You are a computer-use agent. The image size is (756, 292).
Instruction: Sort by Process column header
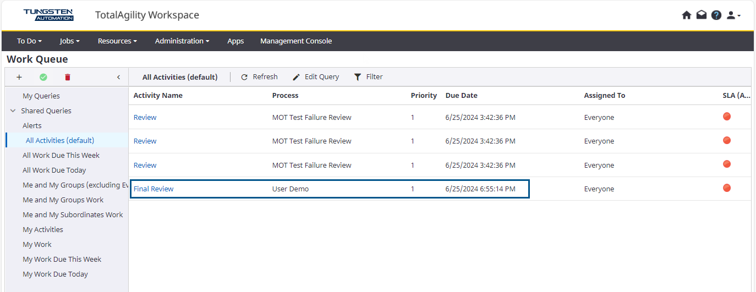(286, 95)
